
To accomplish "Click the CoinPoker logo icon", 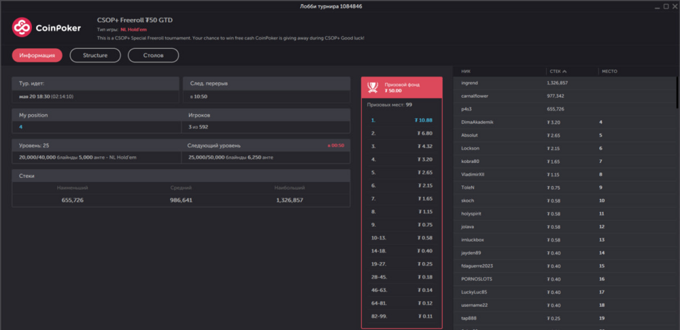I will pyautogui.click(x=22, y=28).
